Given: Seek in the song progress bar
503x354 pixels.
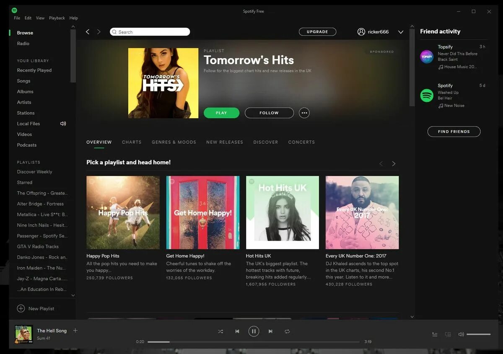Looking at the screenshot, I should click(x=254, y=342).
